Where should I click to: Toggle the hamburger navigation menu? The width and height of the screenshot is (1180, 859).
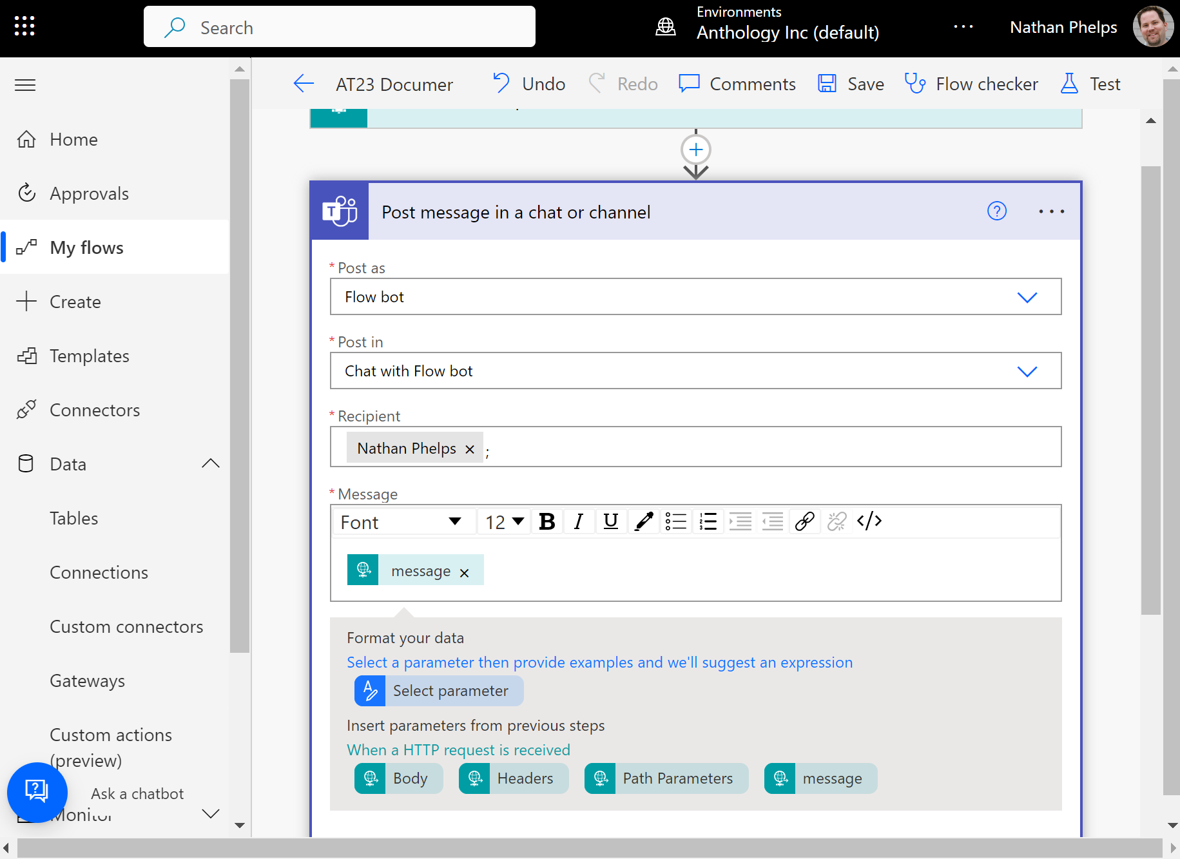click(25, 85)
